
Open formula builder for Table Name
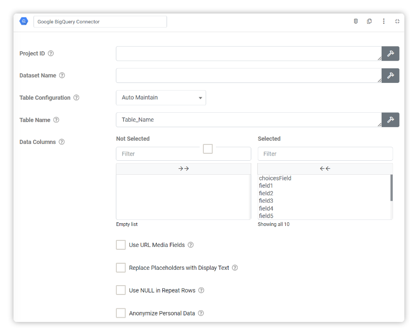[390, 120]
